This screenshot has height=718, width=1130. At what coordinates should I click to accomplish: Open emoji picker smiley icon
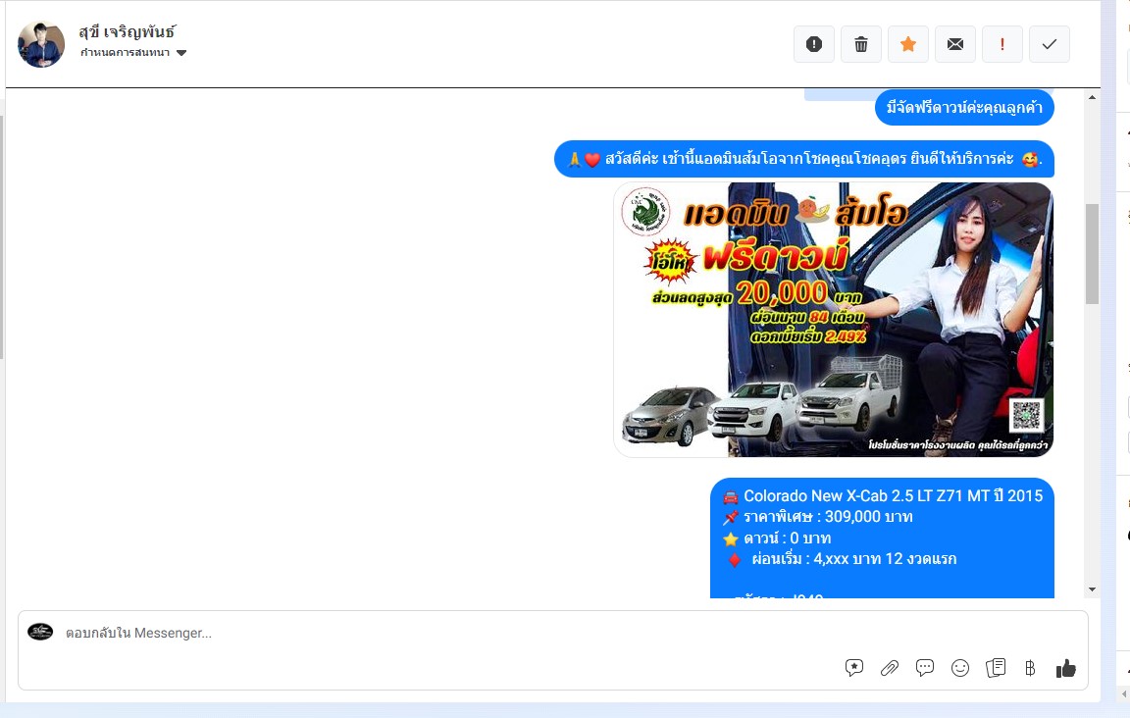pyautogui.click(x=960, y=668)
